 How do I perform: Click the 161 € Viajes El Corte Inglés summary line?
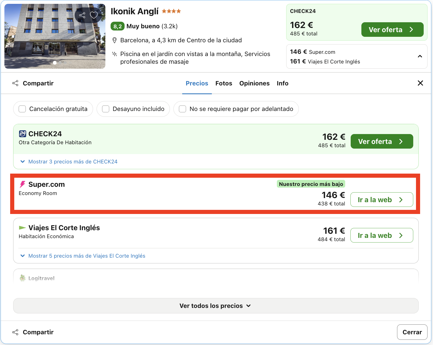tap(325, 62)
